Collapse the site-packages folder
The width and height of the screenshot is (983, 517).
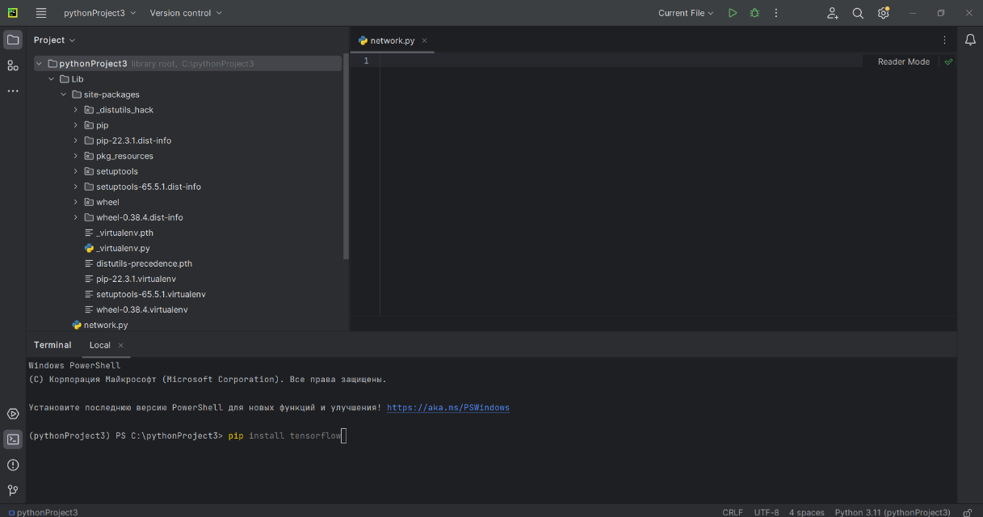64,95
